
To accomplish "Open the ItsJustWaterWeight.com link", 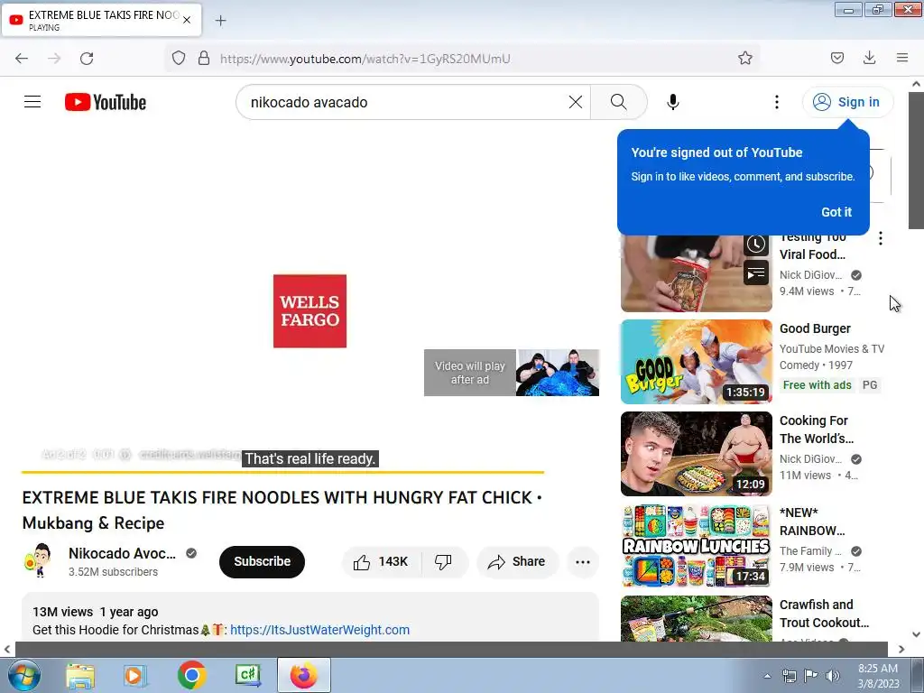I will [320, 630].
